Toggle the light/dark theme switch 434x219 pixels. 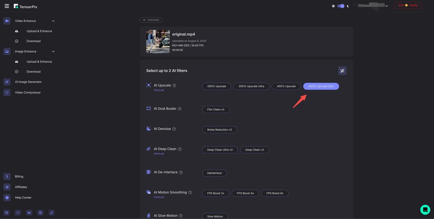(x=341, y=6)
